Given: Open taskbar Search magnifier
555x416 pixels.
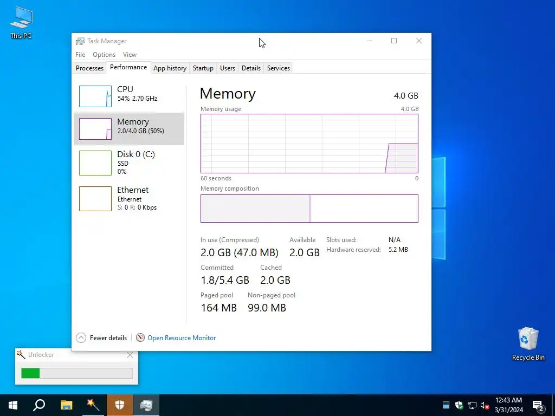Looking at the screenshot, I should point(39,405).
